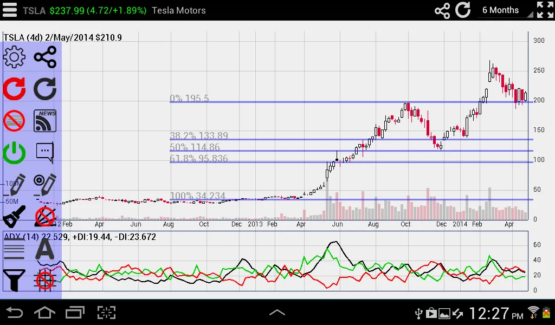Tap the ADX (14) indicator label
The image size is (555, 325).
click(x=80, y=237)
